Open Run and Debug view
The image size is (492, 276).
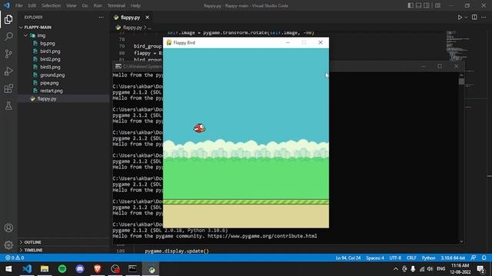[x=8, y=71]
